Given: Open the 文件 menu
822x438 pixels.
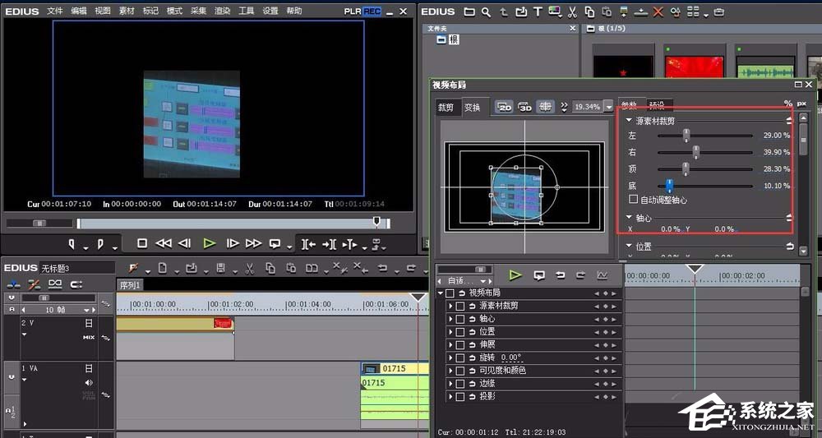Looking at the screenshot, I should pyautogui.click(x=55, y=11).
